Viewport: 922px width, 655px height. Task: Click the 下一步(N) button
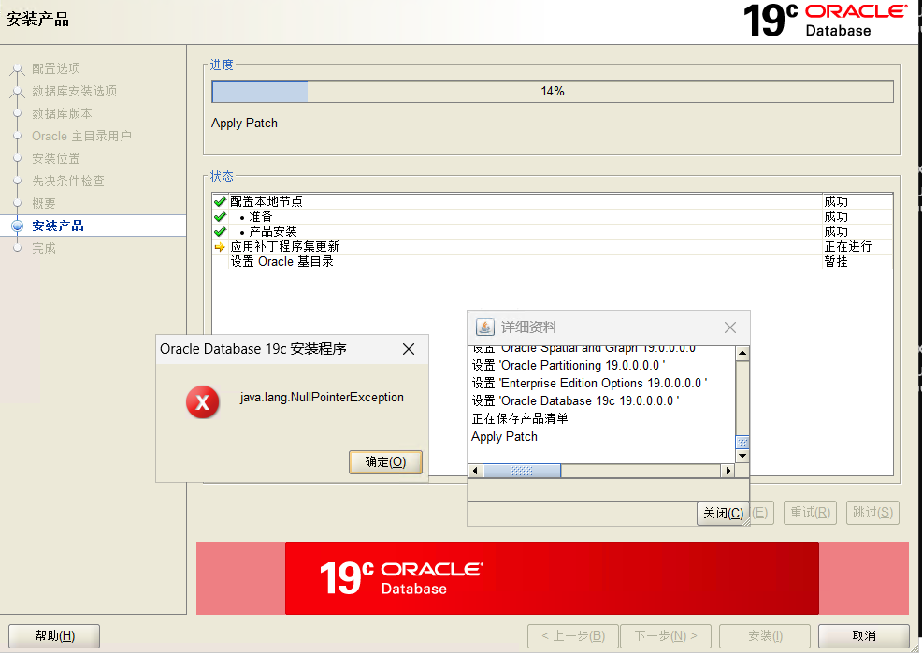(666, 635)
